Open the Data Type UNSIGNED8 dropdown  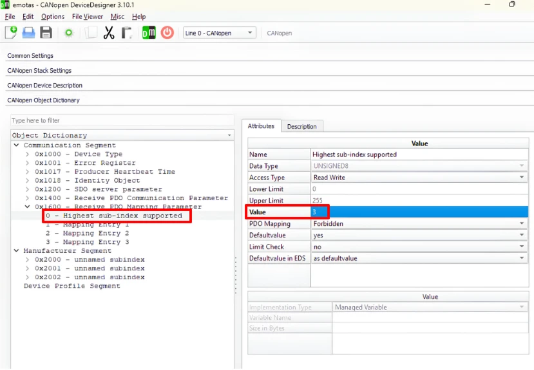(419, 166)
